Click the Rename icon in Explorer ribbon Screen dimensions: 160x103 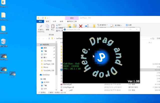[x=87, y=26]
